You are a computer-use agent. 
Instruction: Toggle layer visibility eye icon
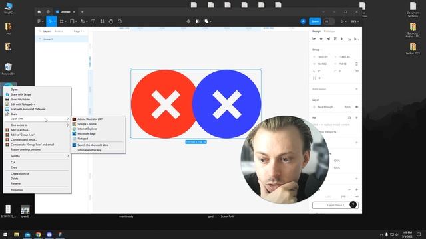tap(357, 107)
